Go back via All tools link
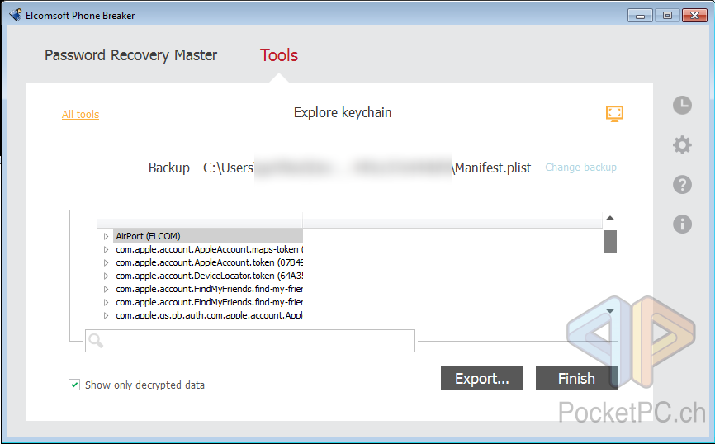The width and height of the screenshot is (715, 444). (x=80, y=115)
